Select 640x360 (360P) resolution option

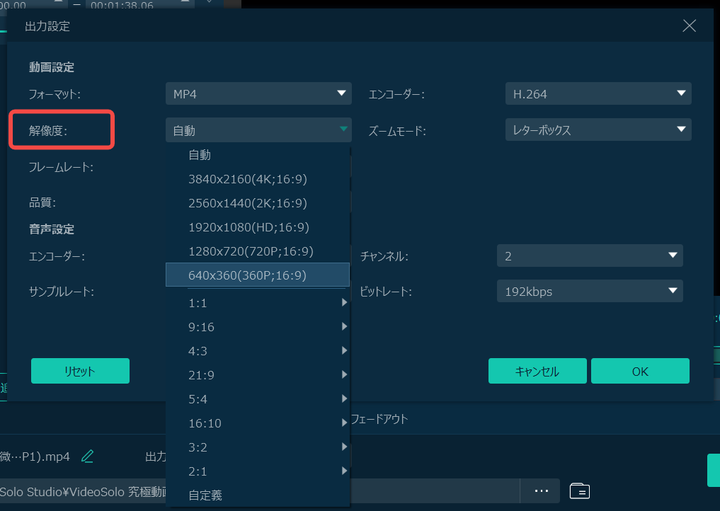tap(248, 275)
